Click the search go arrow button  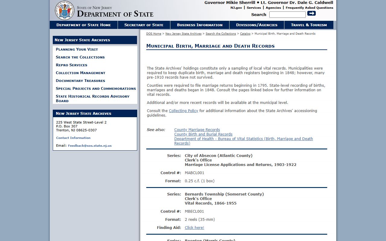tap(312, 13)
